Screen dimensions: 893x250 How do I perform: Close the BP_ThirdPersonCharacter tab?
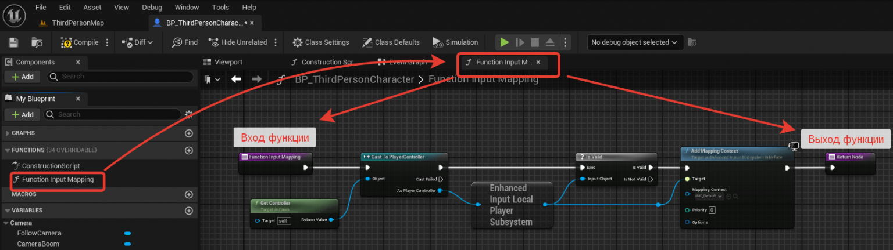pos(252,23)
